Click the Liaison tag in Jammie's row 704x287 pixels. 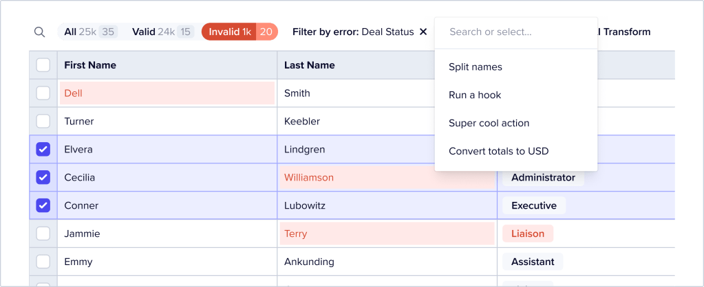(x=528, y=234)
